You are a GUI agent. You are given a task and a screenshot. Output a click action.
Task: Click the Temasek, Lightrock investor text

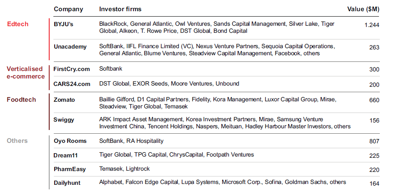click(124, 169)
